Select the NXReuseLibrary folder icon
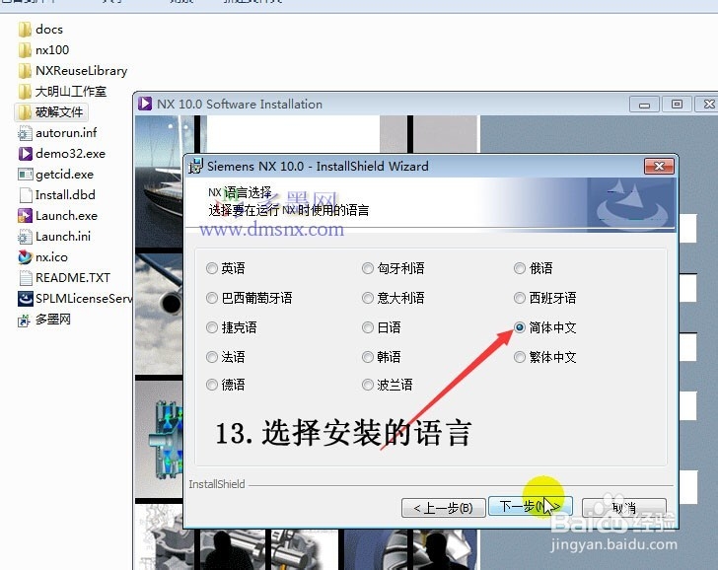The width and height of the screenshot is (718, 570). click(25, 71)
